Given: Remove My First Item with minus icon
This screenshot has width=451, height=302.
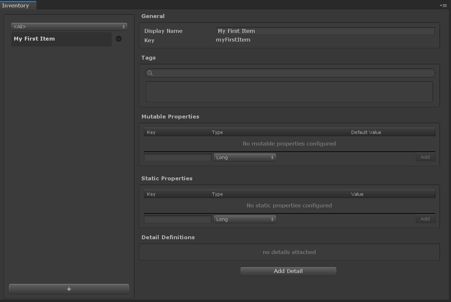Looking at the screenshot, I should [119, 39].
